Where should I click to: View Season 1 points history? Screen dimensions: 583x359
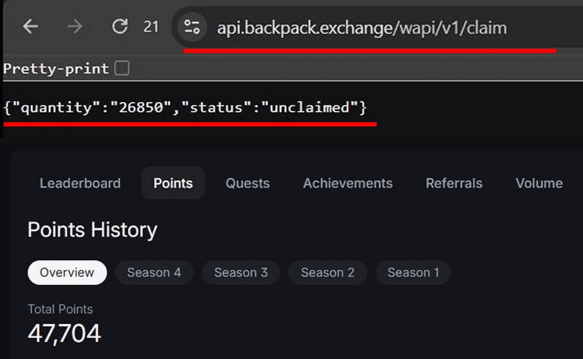(x=413, y=273)
